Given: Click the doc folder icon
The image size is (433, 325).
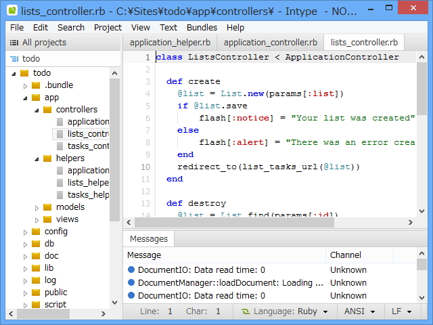Looking at the screenshot, I should pos(36,256).
